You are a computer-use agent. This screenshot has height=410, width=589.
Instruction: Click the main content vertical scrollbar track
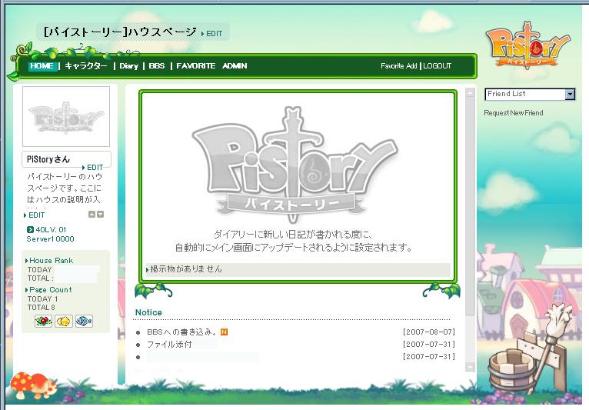click(470, 229)
